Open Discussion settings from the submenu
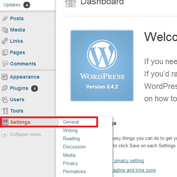177x177 pixels. (x=74, y=147)
